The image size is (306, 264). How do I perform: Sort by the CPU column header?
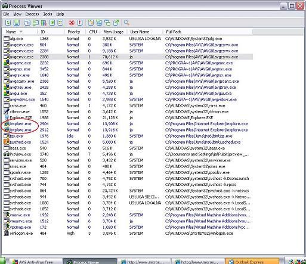pyautogui.click(x=93, y=32)
